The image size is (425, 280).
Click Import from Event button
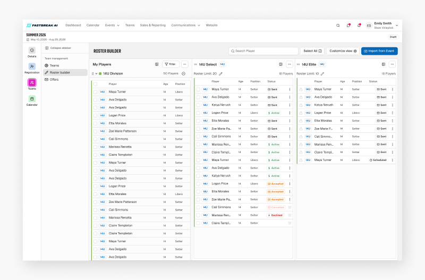click(x=379, y=51)
